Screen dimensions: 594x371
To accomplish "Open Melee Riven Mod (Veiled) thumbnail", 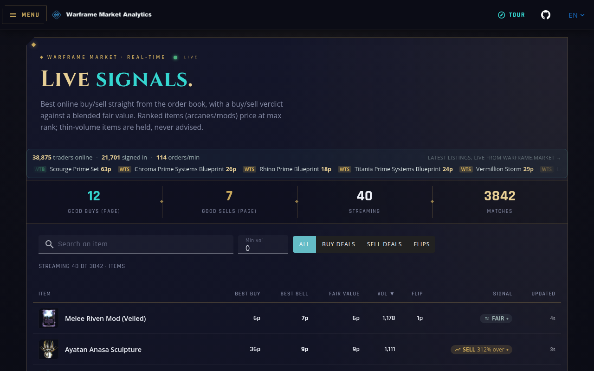I will coord(49,319).
